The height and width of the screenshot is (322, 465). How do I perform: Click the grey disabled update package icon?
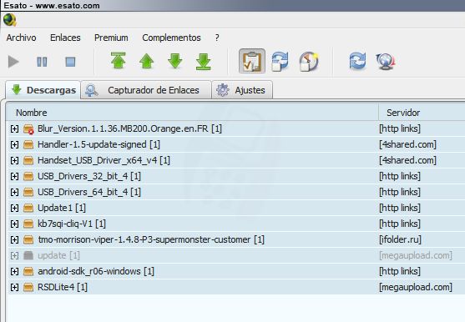28,255
